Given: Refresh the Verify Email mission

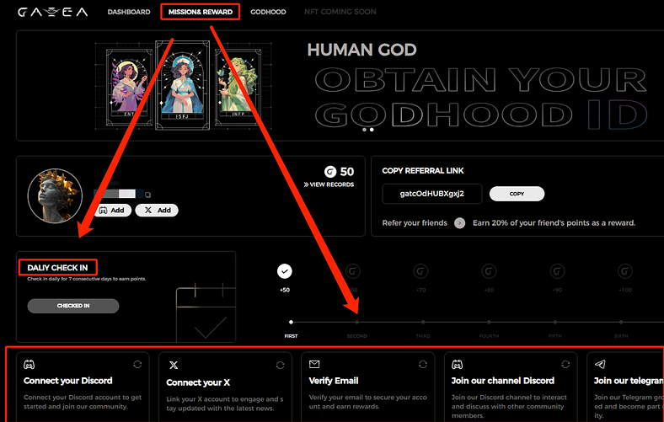Looking at the screenshot, I should click(x=423, y=365).
